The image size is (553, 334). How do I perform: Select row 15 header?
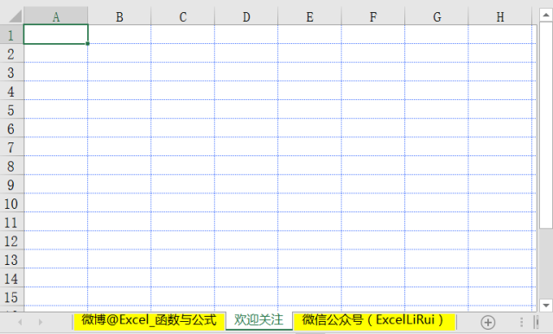tap(11, 296)
